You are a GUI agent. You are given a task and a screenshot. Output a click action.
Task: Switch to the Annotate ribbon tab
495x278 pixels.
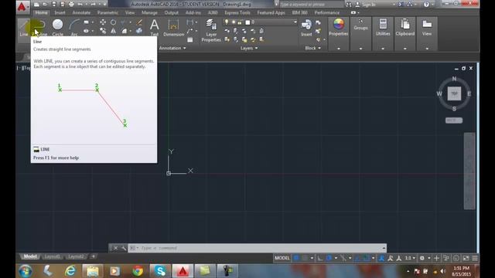coord(81,12)
